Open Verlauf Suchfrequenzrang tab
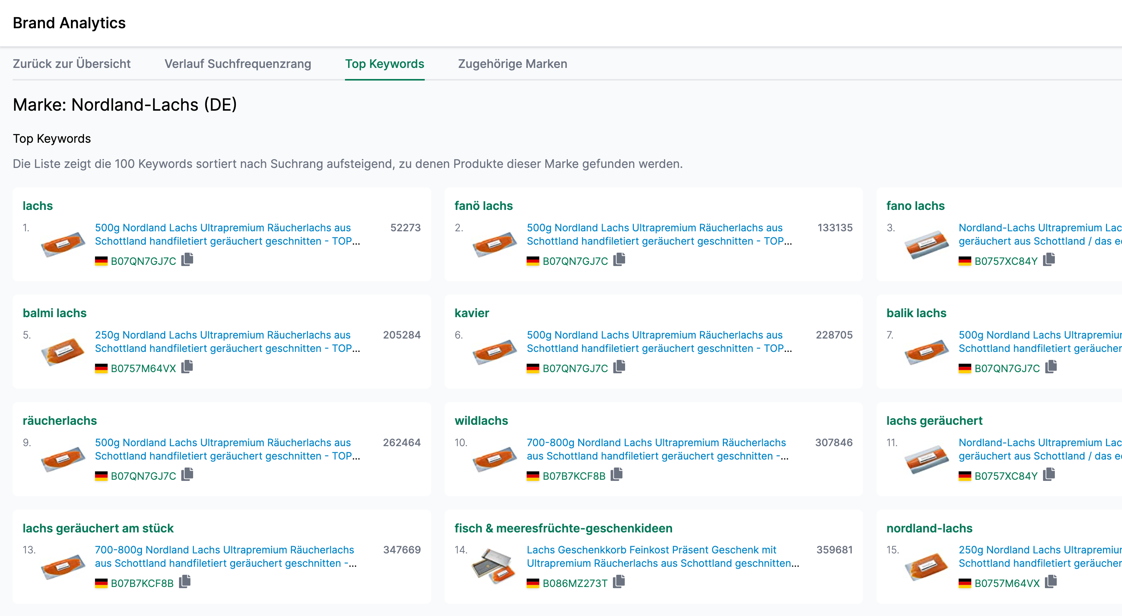 pos(238,64)
